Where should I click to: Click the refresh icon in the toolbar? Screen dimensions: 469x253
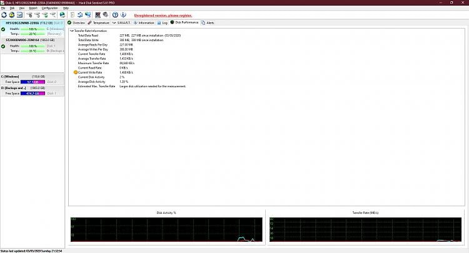coord(4,14)
